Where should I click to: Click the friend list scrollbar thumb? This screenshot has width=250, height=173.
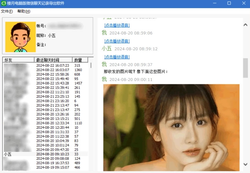click(x=91, y=66)
